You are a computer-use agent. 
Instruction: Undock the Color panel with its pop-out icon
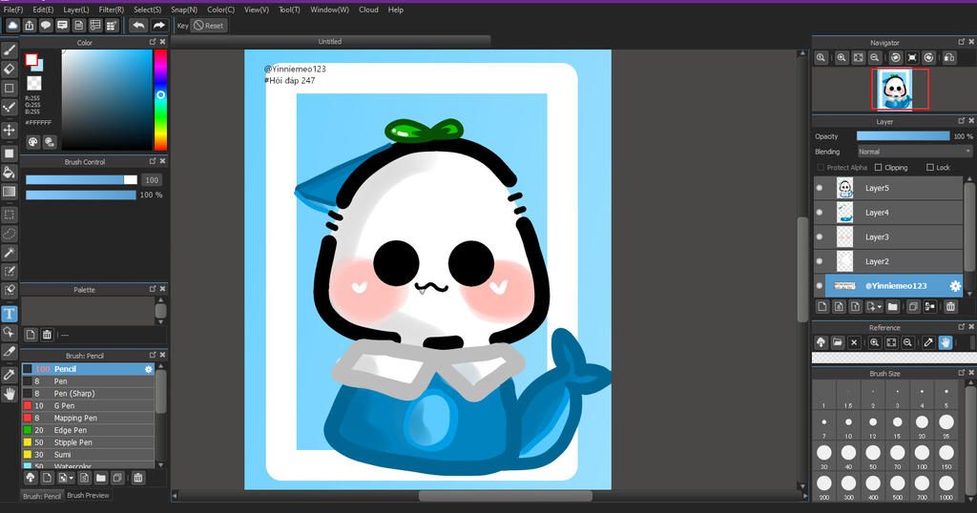pos(152,42)
